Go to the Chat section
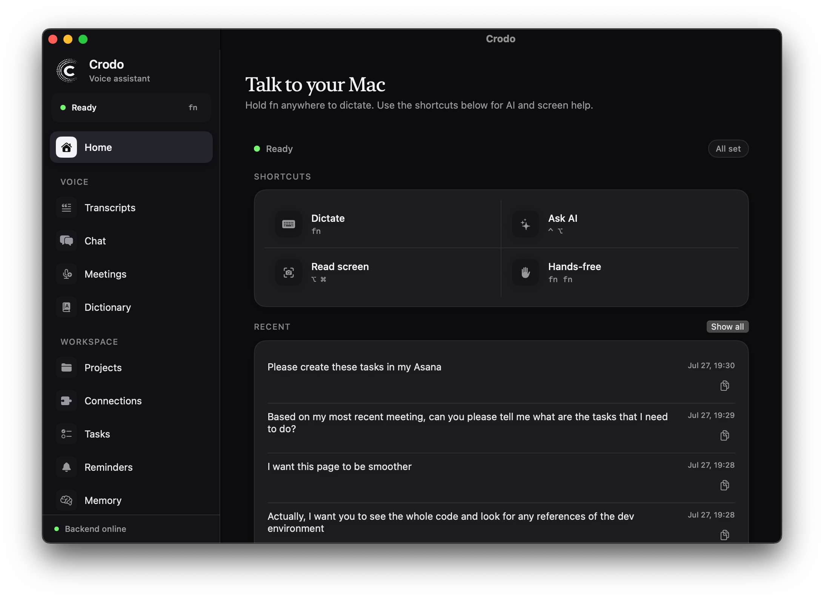 tap(131, 241)
